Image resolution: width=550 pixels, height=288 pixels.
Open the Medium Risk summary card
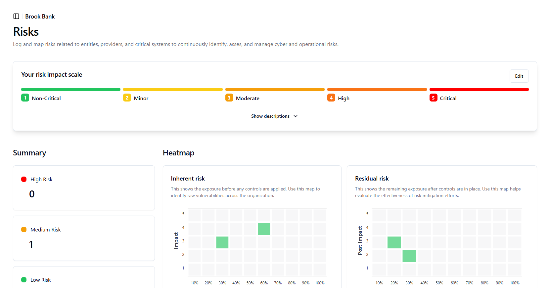[x=84, y=238]
